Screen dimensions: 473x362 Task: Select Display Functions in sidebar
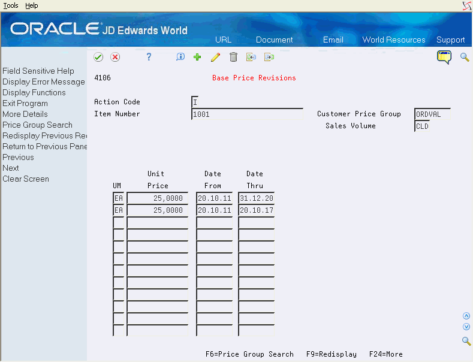pyautogui.click(x=34, y=93)
